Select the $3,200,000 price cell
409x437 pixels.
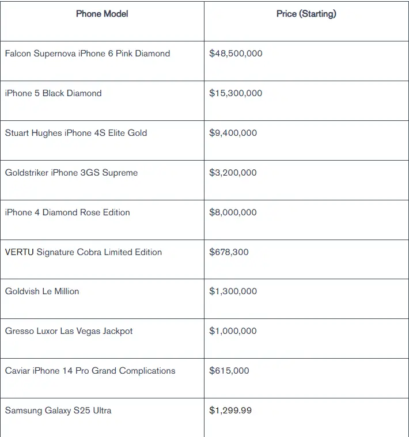[x=306, y=180]
